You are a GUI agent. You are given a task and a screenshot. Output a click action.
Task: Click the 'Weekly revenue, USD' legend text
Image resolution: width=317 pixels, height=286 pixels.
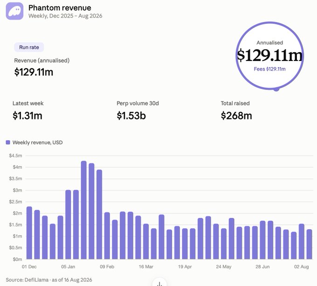click(x=38, y=143)
